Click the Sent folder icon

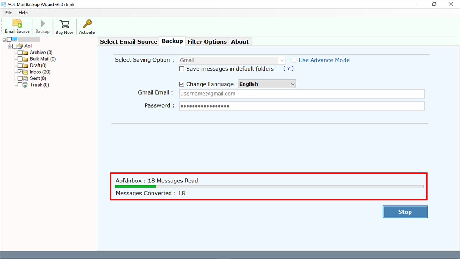tap(25, 78)
